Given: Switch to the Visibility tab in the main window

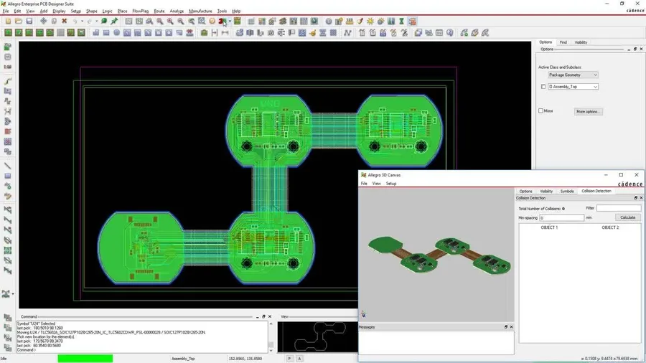Looking at the screenshot, I should tap(581, 42).
